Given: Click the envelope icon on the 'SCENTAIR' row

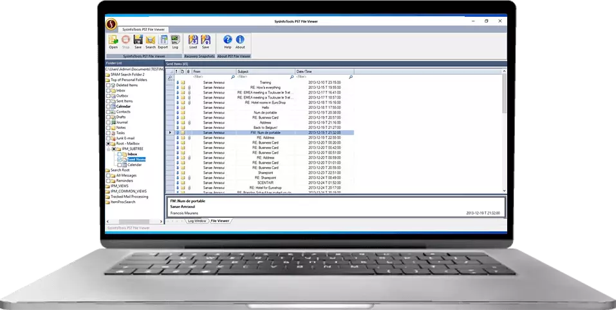Looking at the screenshot, I should tap(183, 182).
